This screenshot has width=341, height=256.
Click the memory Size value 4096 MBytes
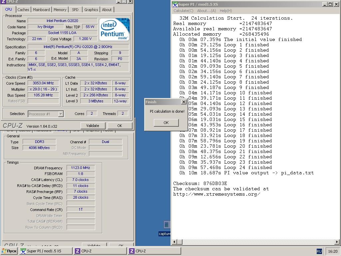click(39, 148)
